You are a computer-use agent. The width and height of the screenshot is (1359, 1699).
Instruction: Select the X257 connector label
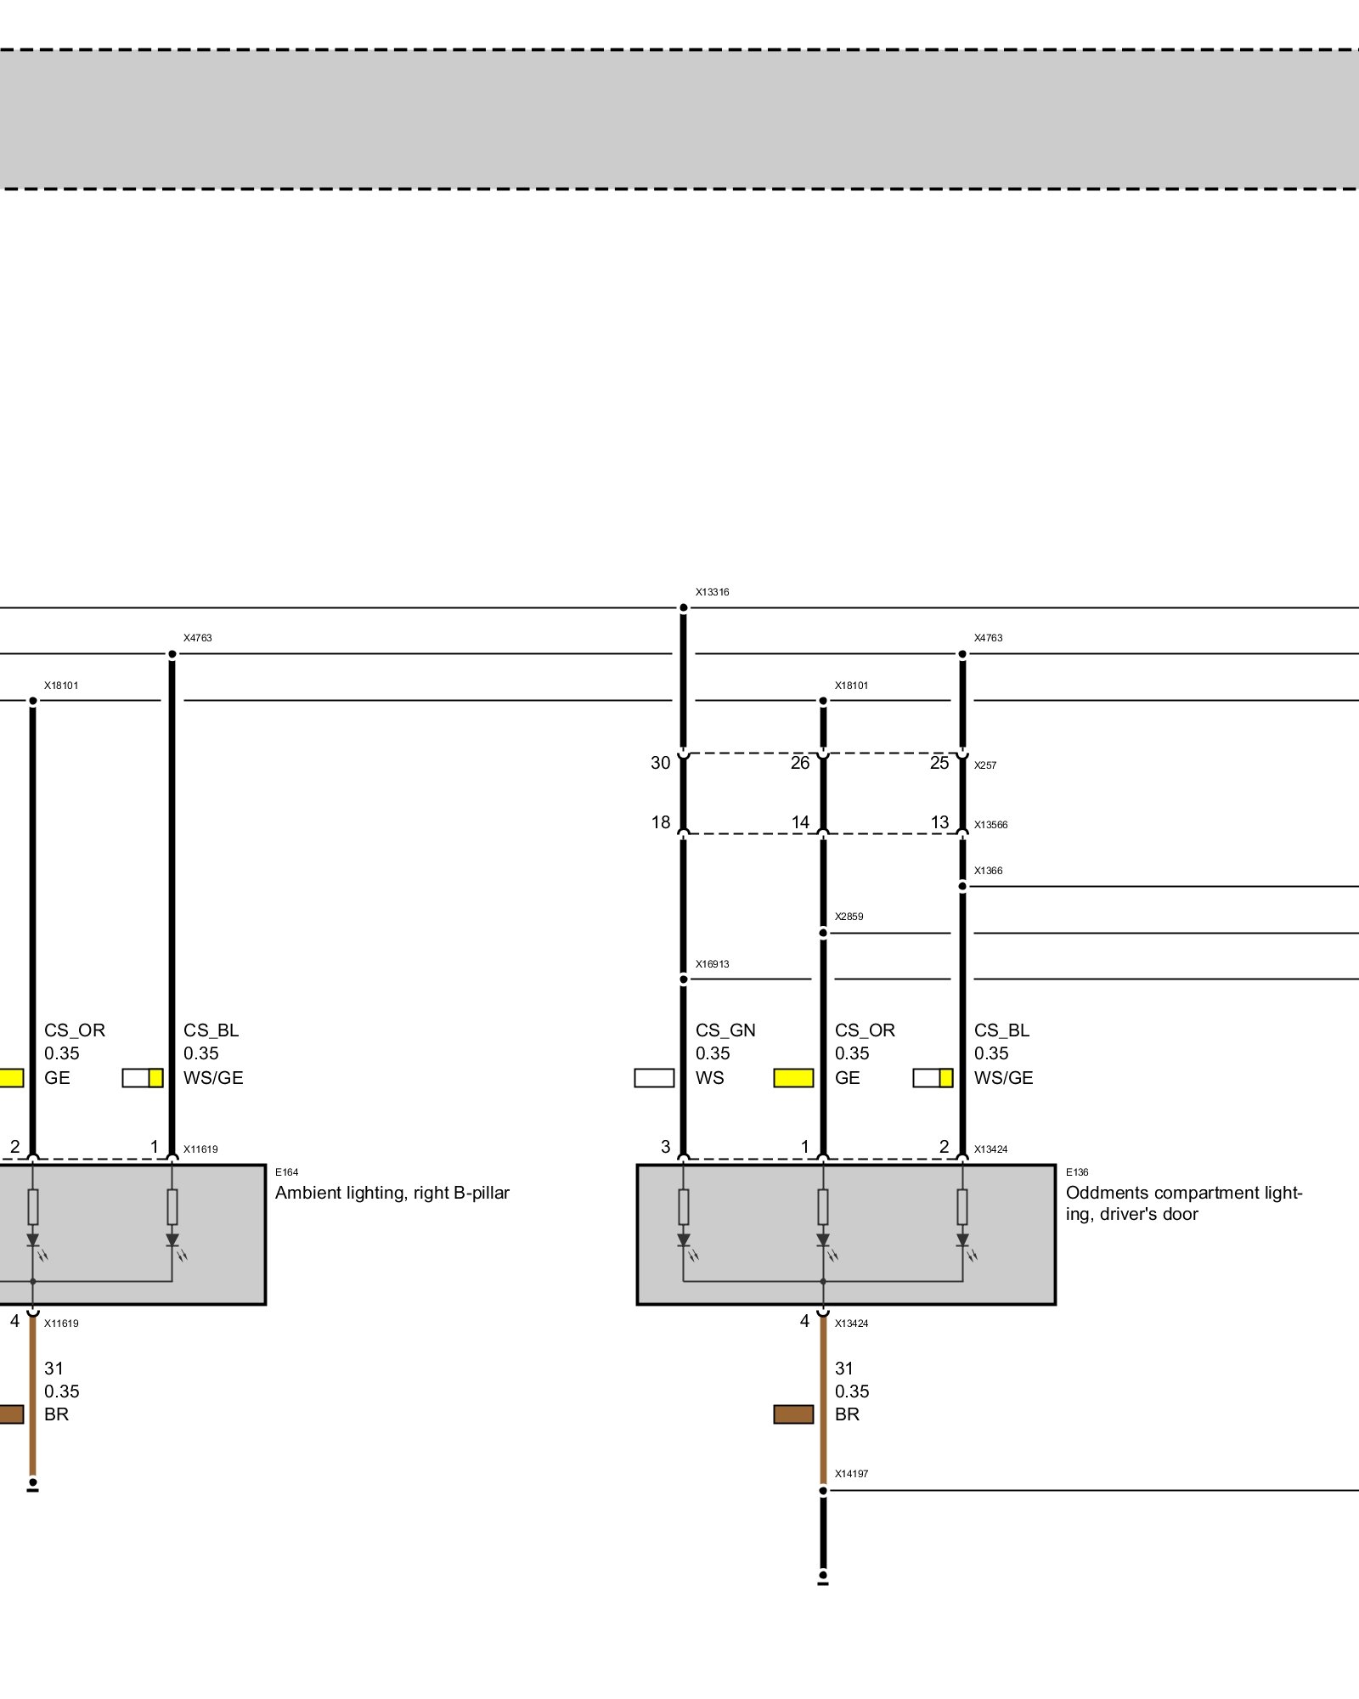point(985,765)
